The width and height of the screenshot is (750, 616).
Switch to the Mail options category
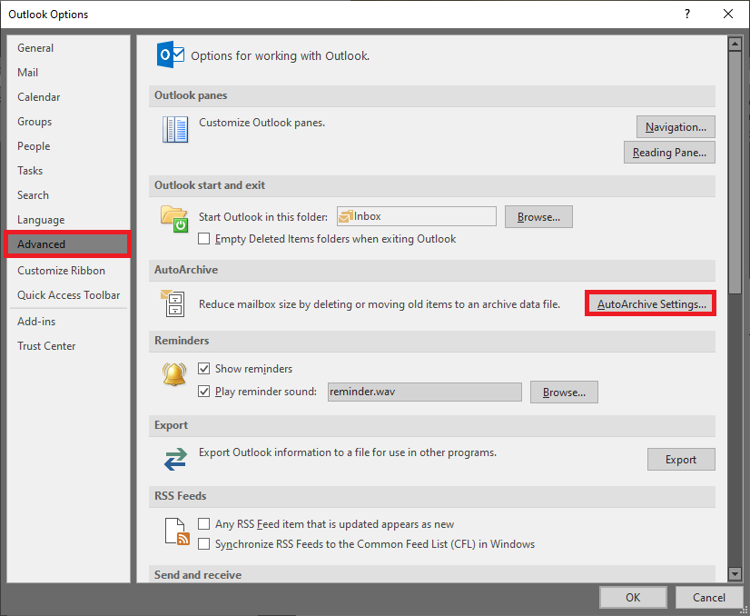tap(68, 73)
